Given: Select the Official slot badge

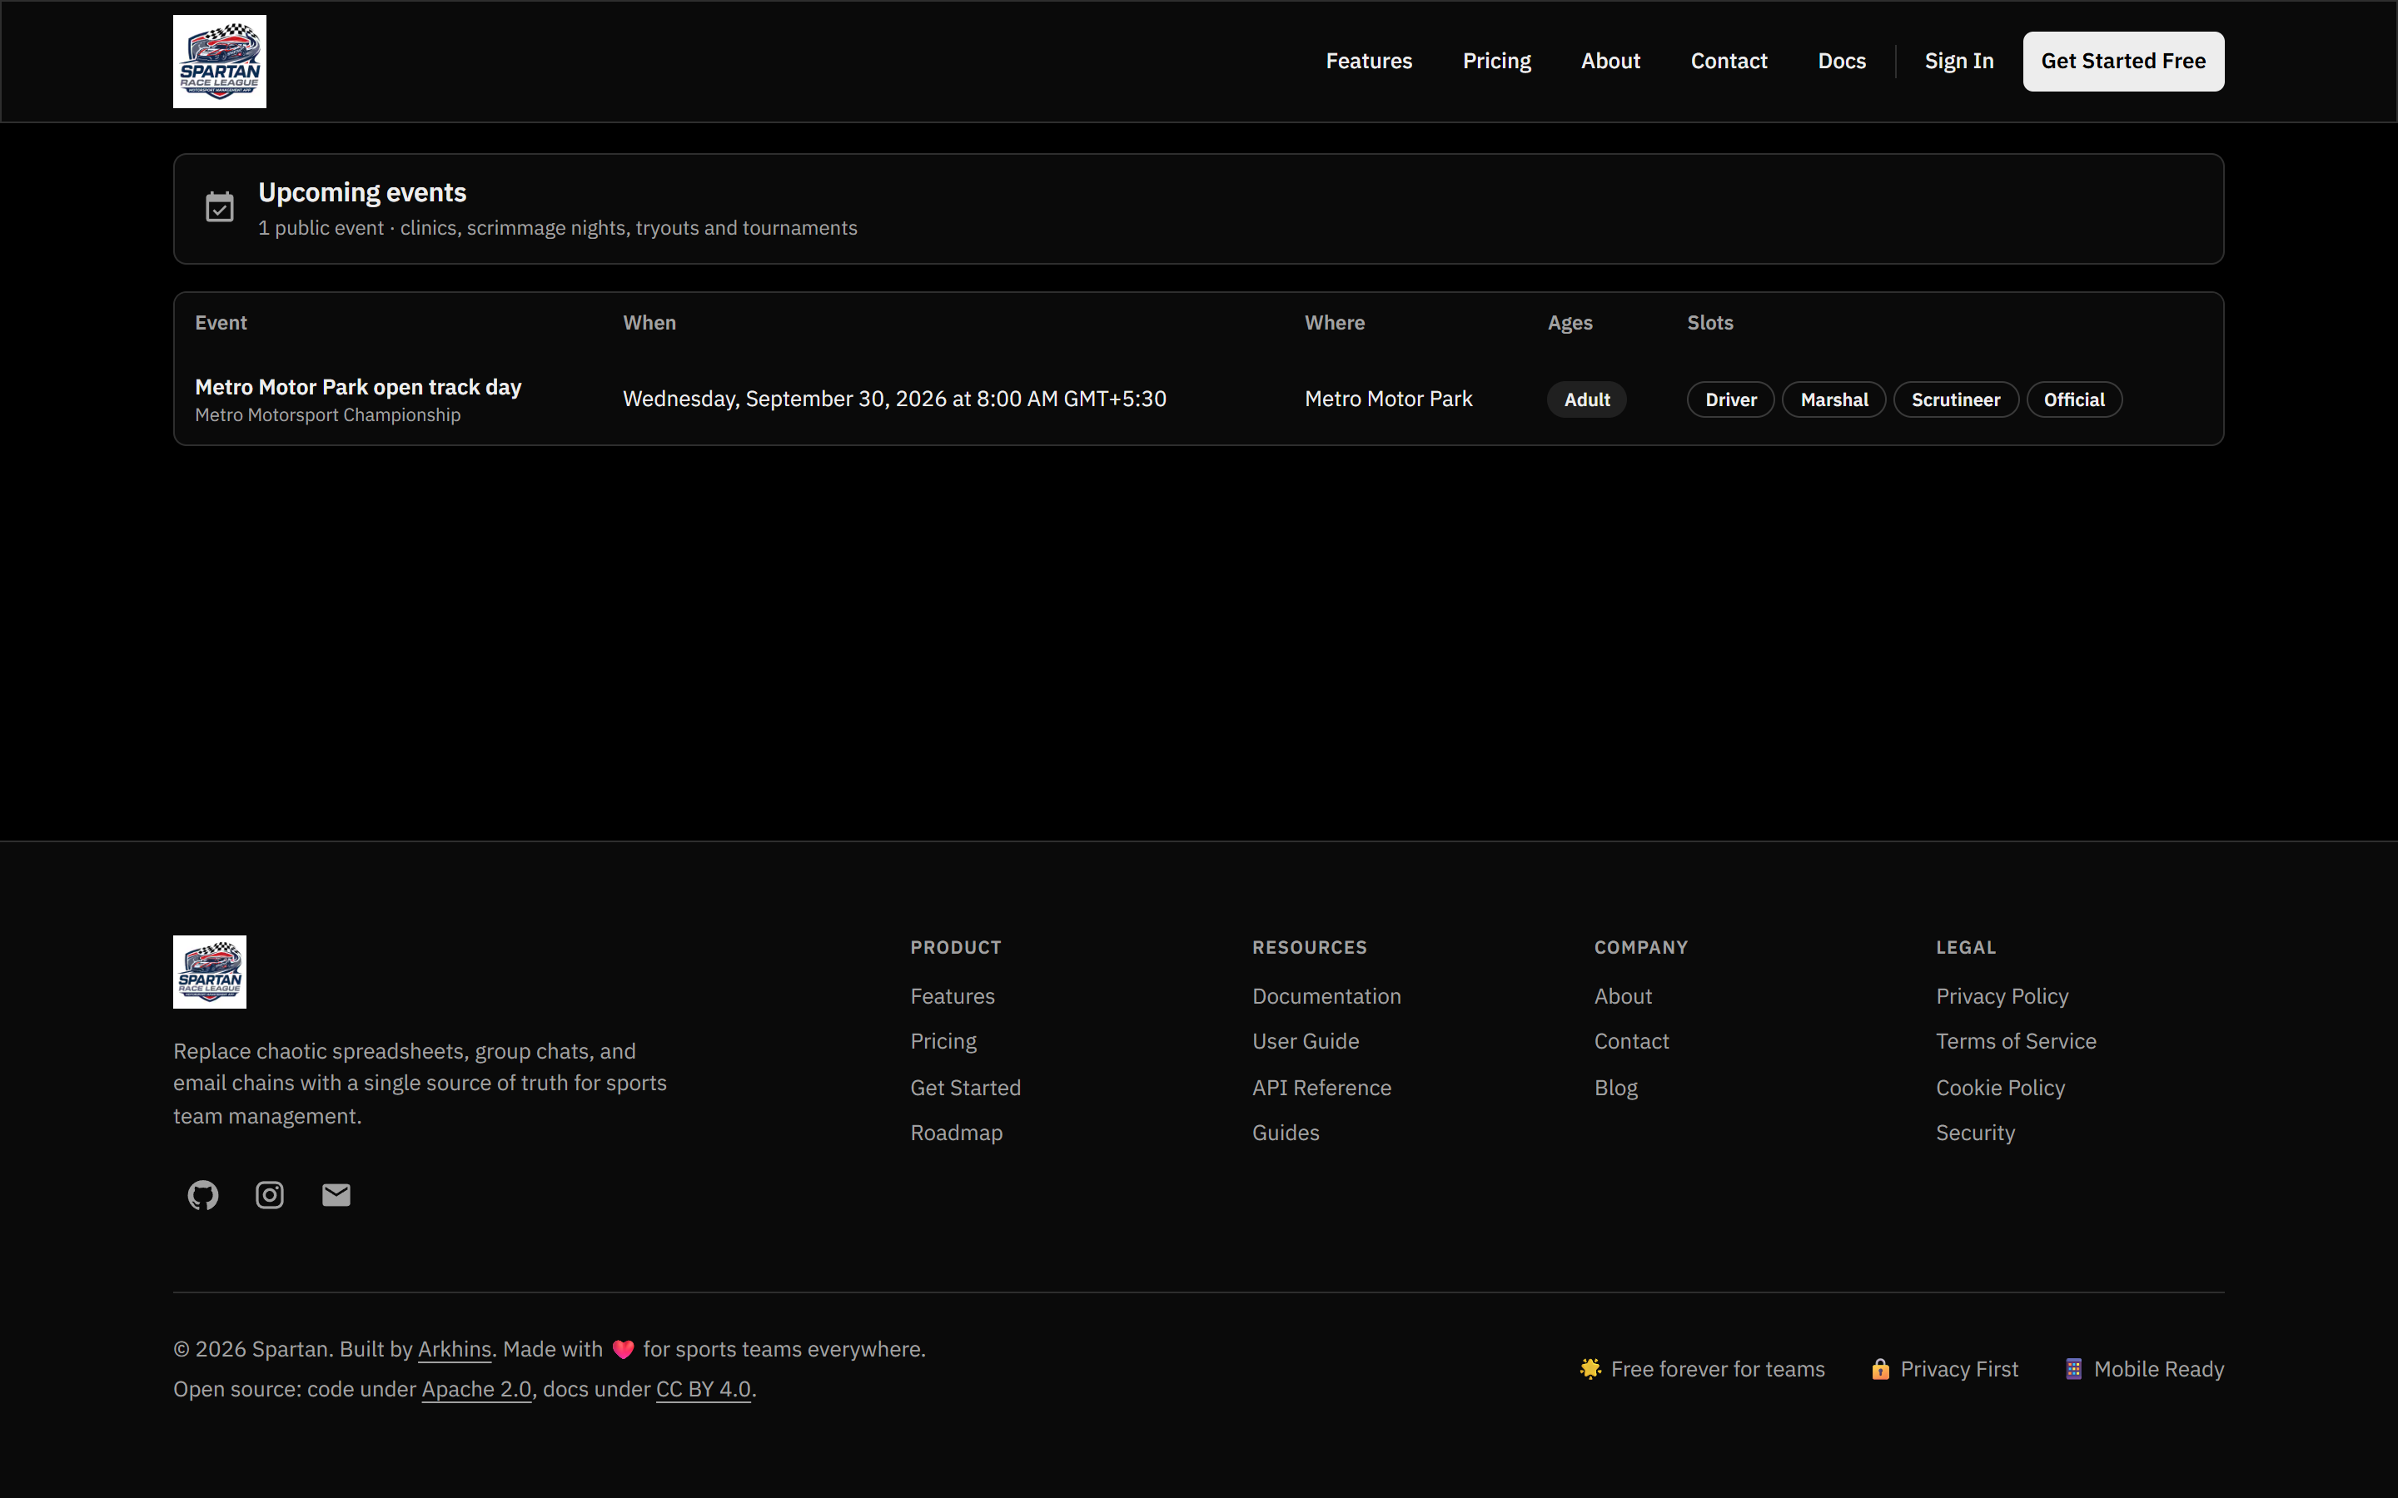Looking at the screenshot, I should pos(2074,399).
